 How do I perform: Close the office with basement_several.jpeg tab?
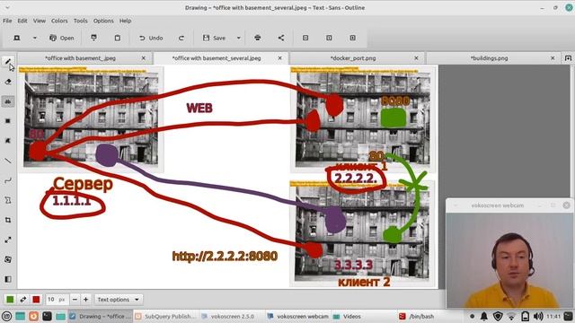(279, 57)
